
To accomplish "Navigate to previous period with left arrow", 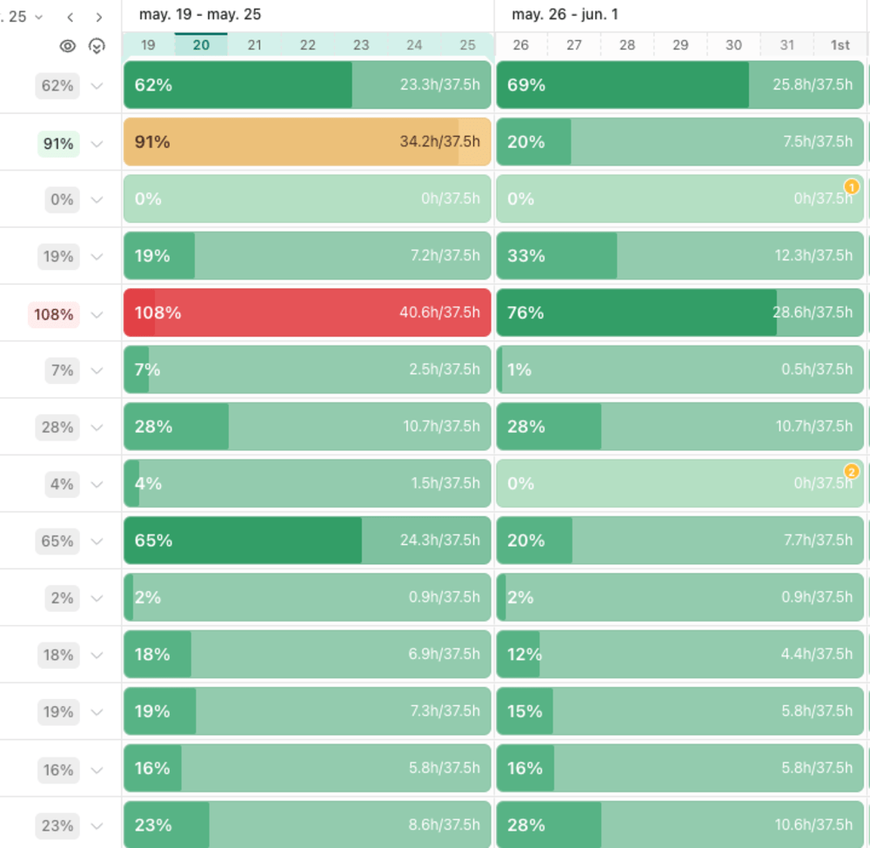I will (x=70, y=17).
